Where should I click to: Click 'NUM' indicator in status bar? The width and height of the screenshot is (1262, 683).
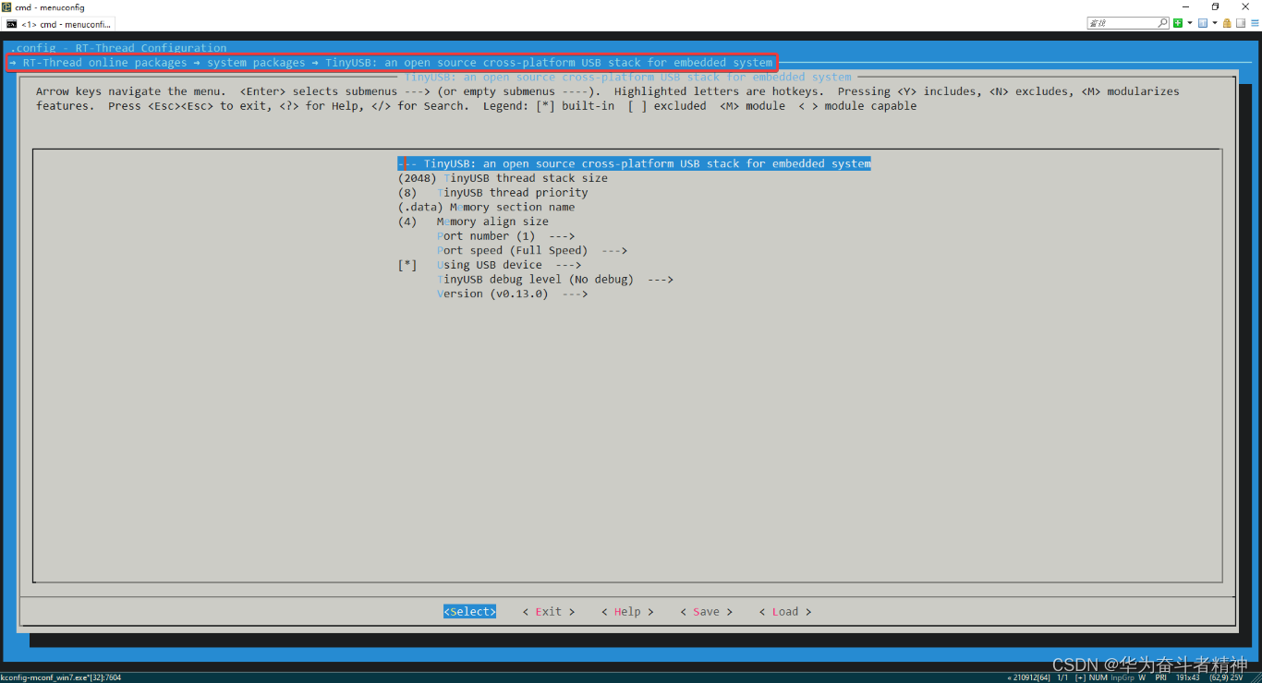1098,677
